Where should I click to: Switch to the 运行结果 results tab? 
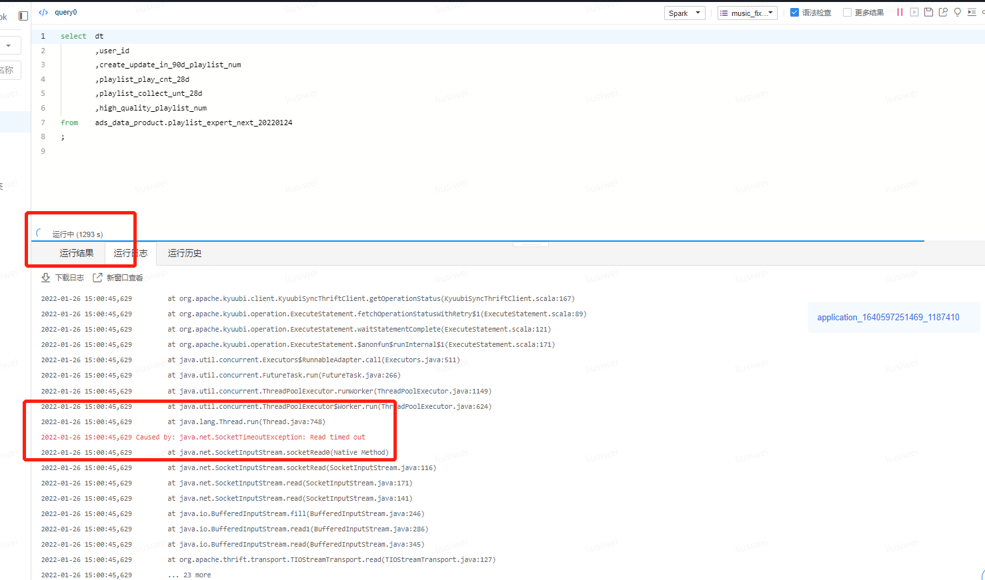(76, 254)
